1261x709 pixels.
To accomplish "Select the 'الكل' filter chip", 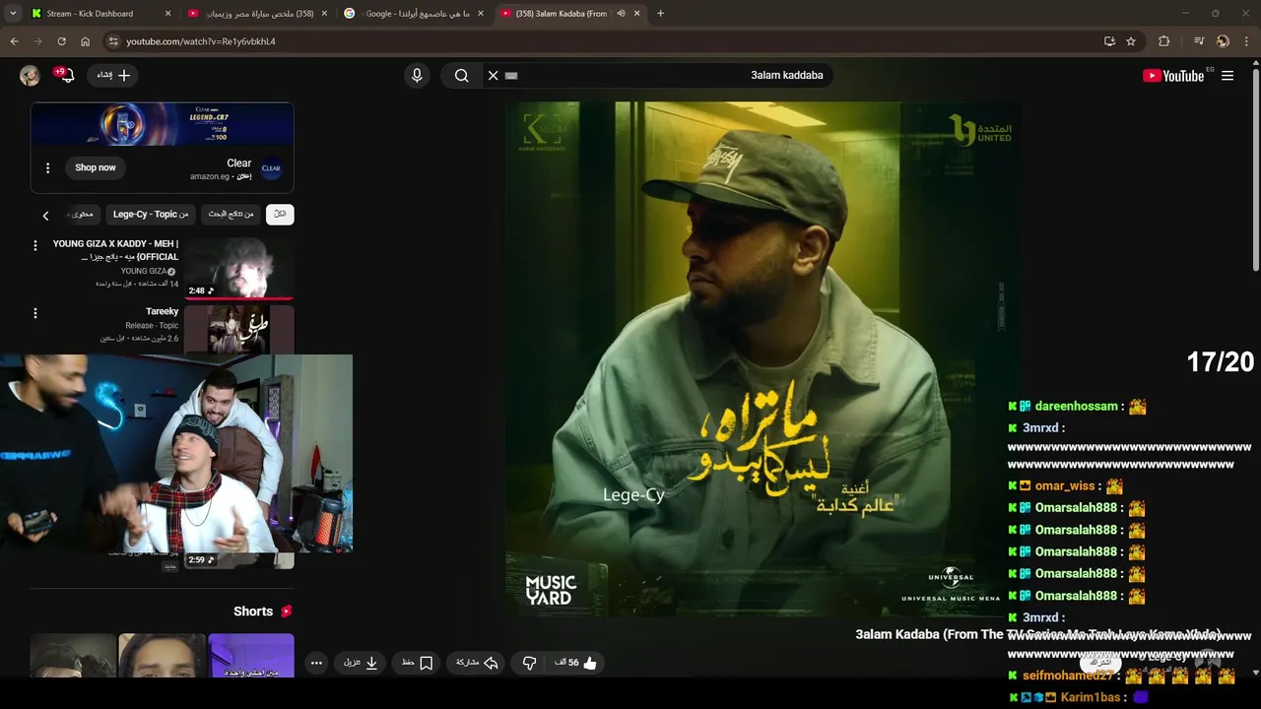I will 280,214.
